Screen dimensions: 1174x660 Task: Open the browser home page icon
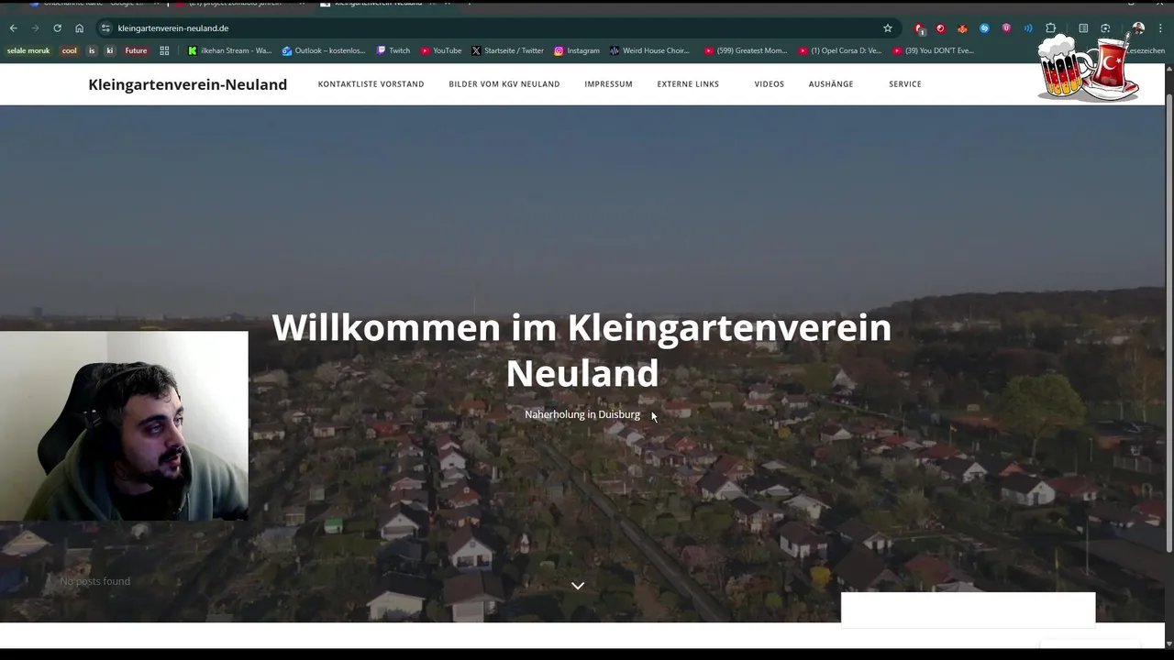point(79,28)
